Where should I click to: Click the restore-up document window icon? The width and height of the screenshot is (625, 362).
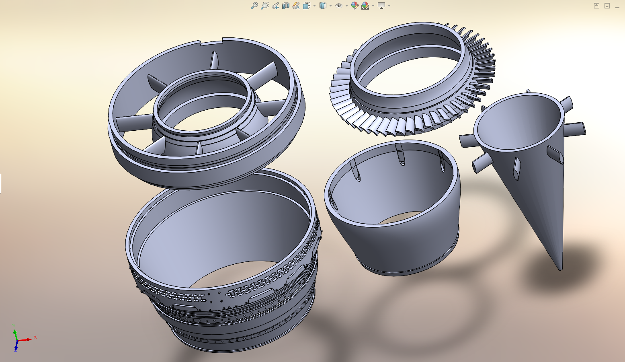click(x=596, y=6)
